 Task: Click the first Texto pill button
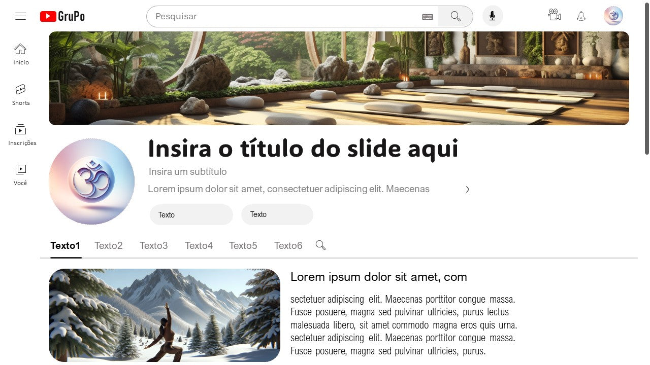pos(191,214)
